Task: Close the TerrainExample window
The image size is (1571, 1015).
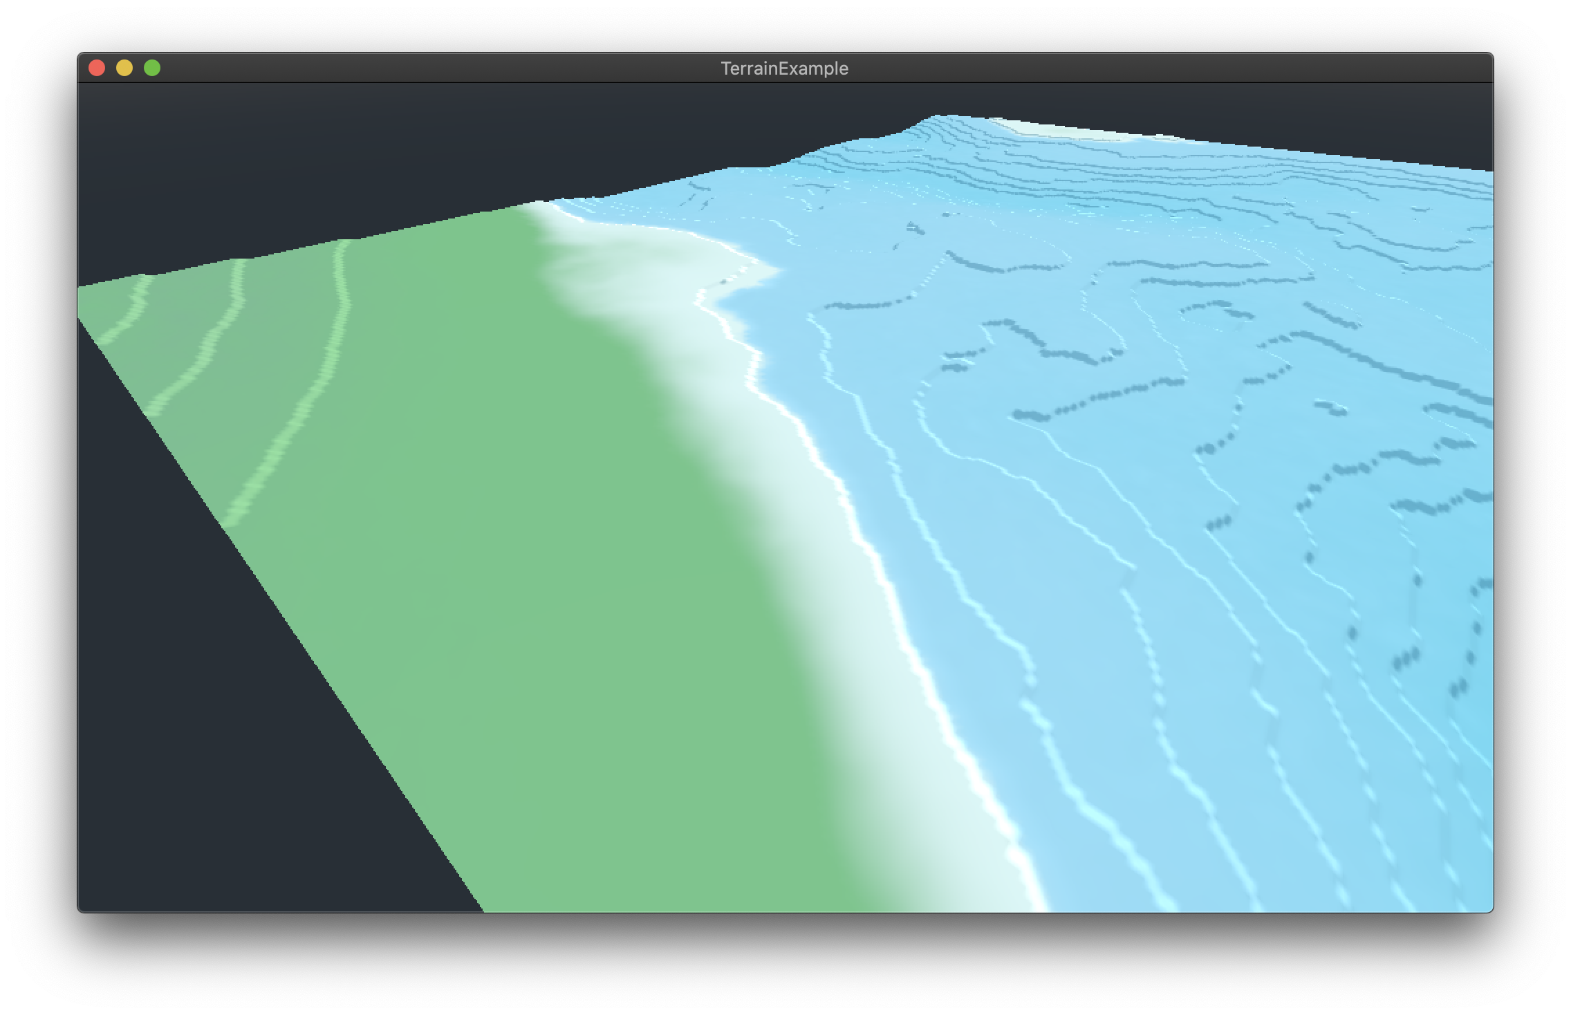Action: [x=98, y=68]
